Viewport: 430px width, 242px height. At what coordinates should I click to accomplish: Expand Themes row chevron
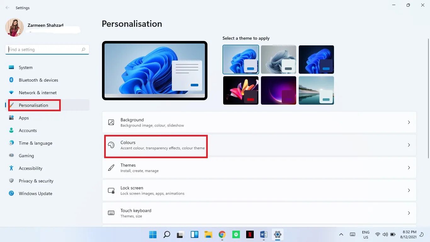(409, 168)
